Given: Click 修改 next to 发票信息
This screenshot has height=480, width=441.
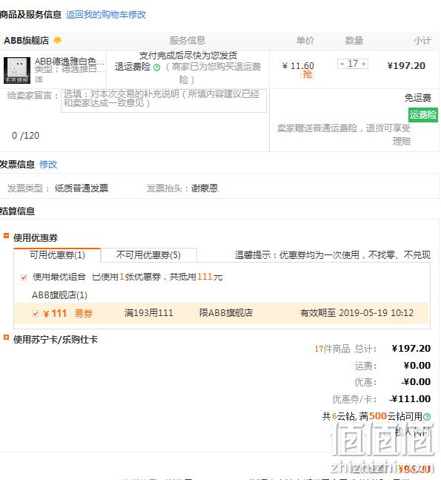Looking at the screenshot, I should (48, 165).
